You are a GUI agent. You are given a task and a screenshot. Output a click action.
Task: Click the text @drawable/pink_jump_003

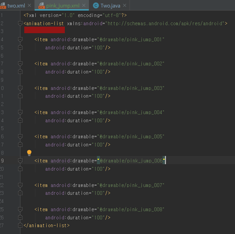click(x=131, y=88)
